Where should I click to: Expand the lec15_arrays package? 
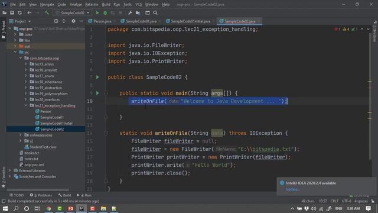click(x=26, y=64)
